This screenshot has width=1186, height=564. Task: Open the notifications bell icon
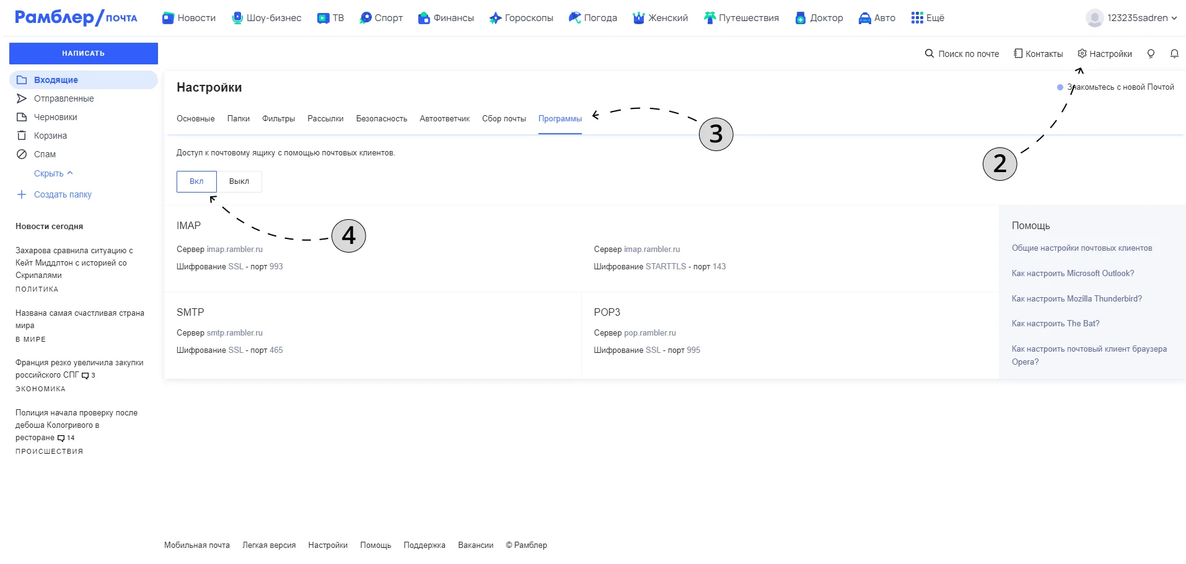1174,53
